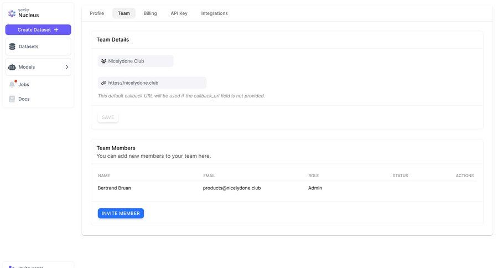Click the Scale Nucleus logo icon
The width and height of the screenshot is (498, 268).
pyautogui.click(x=12, y=13)
